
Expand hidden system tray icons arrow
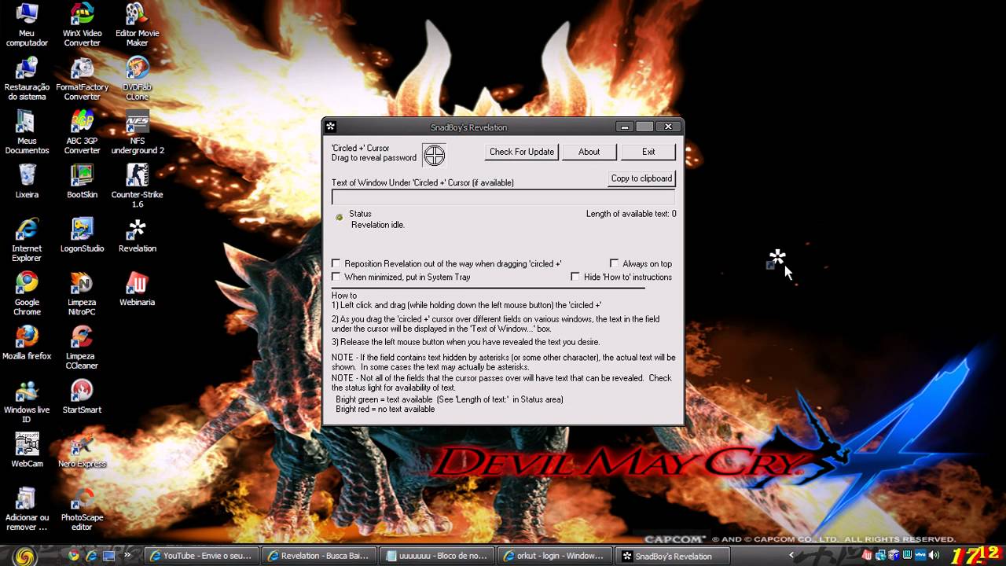coord(791,556)
